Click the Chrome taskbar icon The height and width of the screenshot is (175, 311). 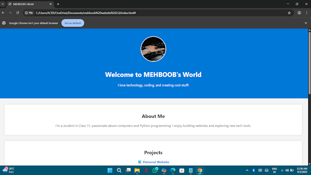[200, 170]
